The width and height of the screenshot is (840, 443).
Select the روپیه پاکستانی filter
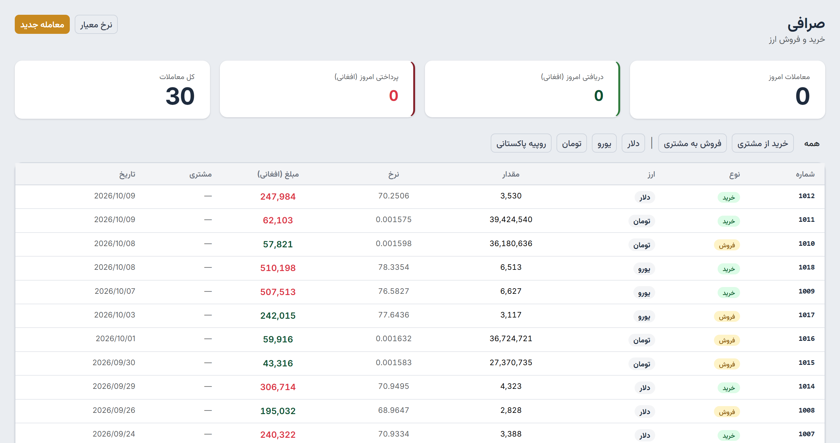[521, 143]
